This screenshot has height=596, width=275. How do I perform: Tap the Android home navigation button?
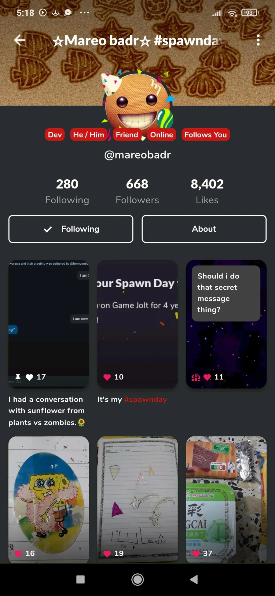click(x=137, y=579)
